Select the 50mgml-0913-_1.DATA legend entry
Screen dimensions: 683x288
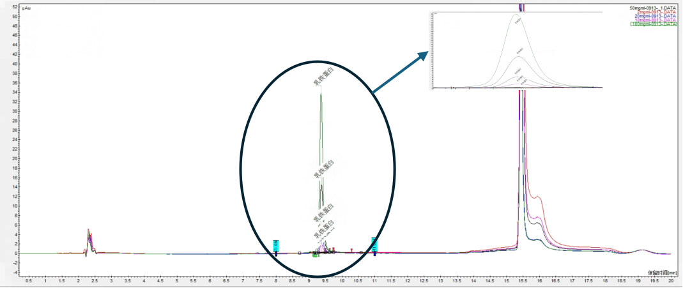point(652,8)
